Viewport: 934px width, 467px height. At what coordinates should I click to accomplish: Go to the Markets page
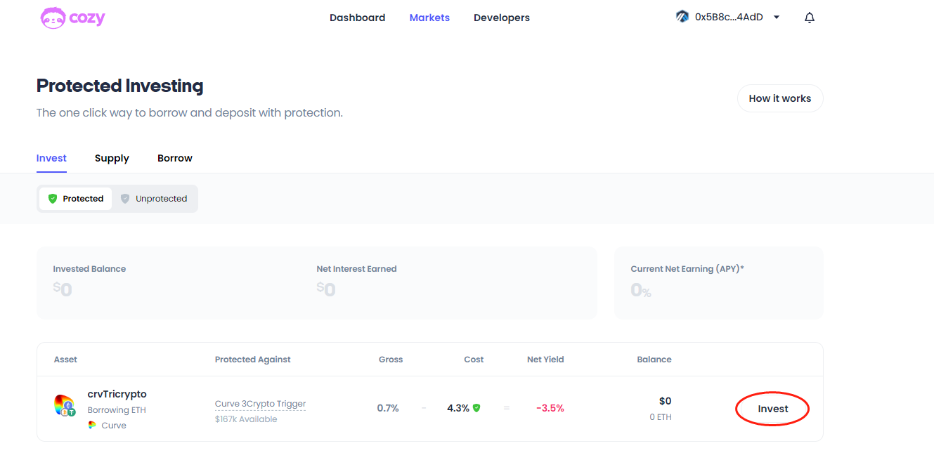[x=429, y=18]
